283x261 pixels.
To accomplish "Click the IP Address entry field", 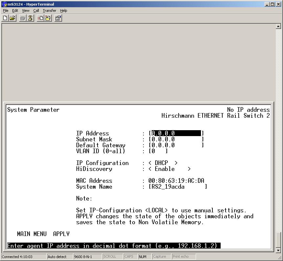I will pos(176,133).
